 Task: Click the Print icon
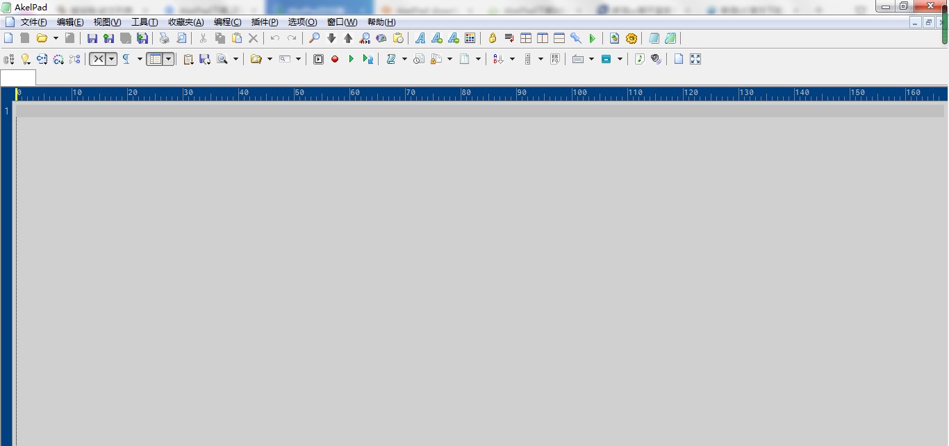[x=165, y=38]
